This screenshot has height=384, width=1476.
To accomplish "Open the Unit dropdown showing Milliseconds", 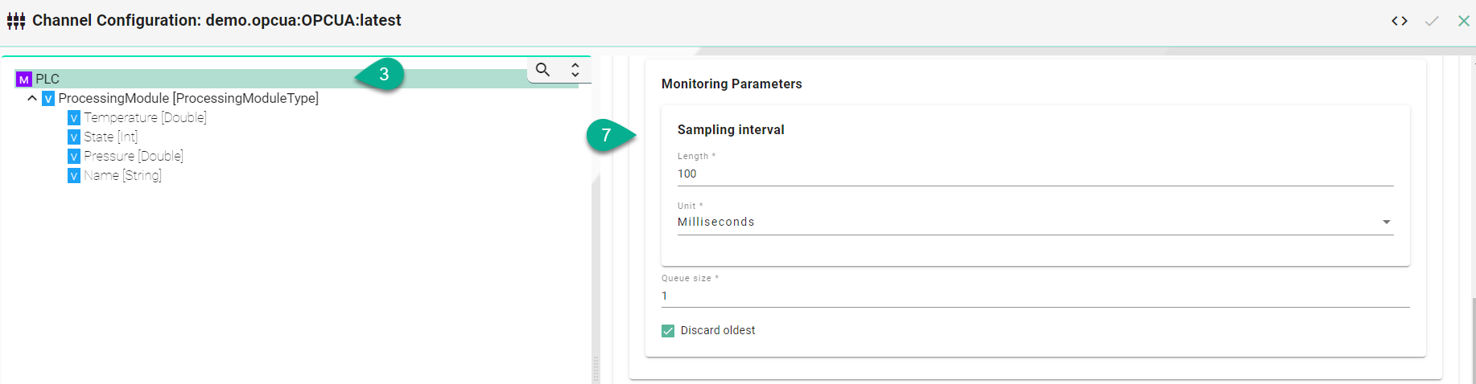I will [1030, 223].
